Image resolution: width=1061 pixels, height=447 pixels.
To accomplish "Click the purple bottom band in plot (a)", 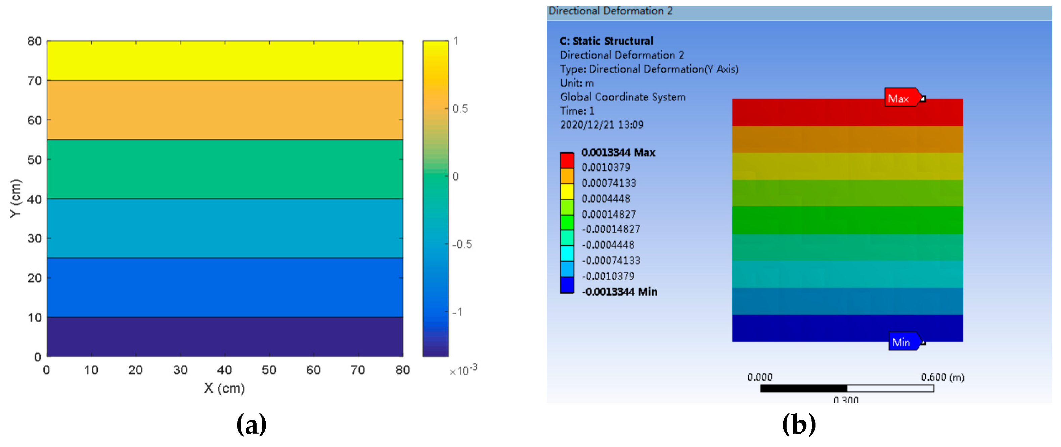I will [x=224, y=336].
